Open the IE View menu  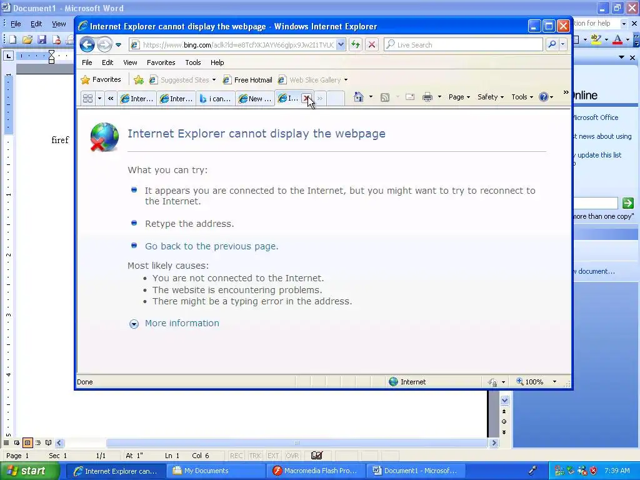130,62
